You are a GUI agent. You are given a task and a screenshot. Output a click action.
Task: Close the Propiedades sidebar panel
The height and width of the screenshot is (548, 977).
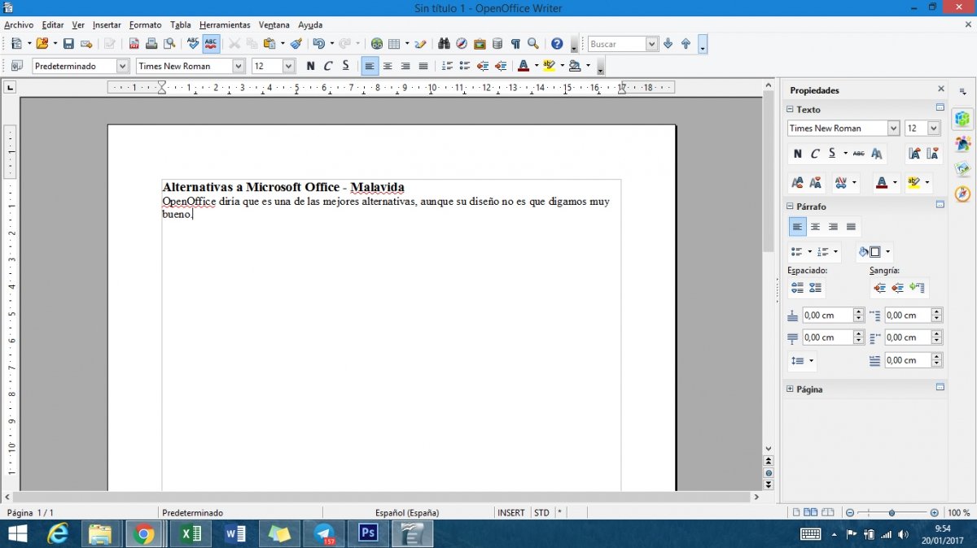click(941, 89)
